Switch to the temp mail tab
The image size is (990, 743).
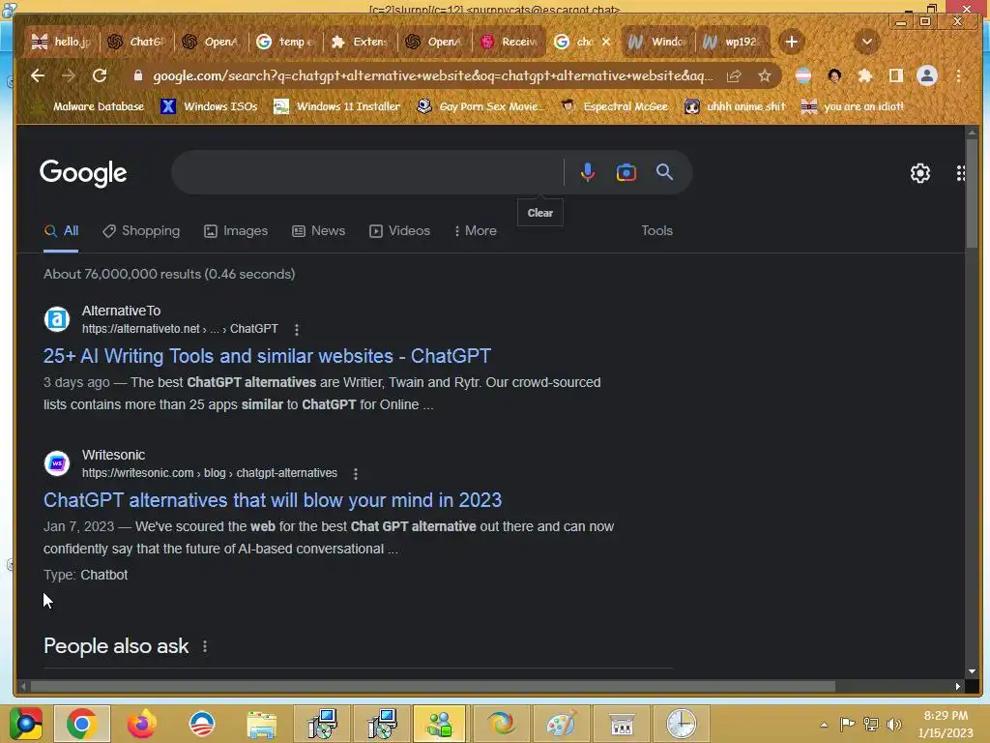(x=285, y=42)
